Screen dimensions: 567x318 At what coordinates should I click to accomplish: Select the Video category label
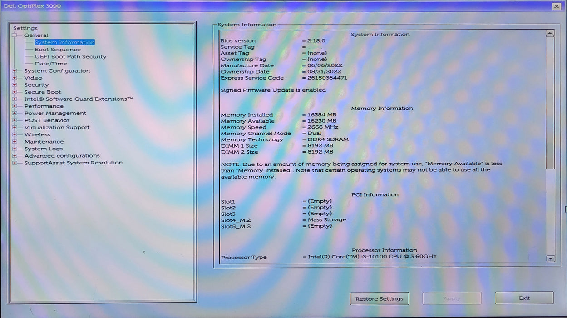33,78
